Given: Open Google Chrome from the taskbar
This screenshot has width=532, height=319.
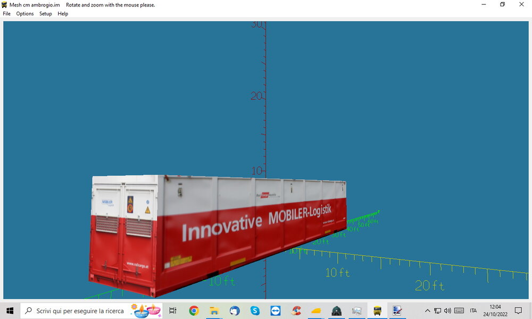Looking at the screenshot, I should click(194, 310).
